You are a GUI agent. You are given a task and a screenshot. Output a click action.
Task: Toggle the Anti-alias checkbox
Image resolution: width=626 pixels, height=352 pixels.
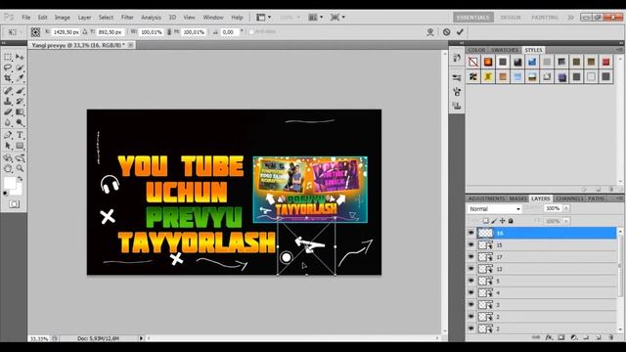coord(251,31)
